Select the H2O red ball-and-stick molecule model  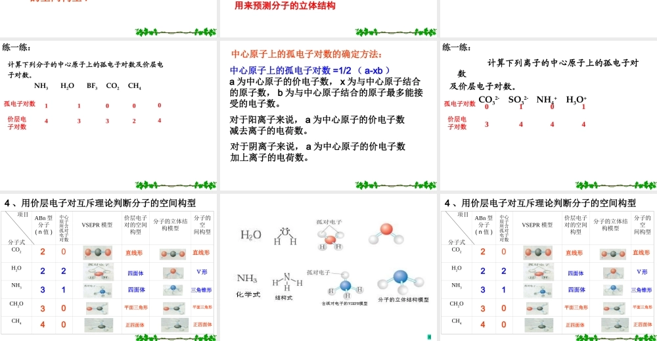(x=386, y=234)
